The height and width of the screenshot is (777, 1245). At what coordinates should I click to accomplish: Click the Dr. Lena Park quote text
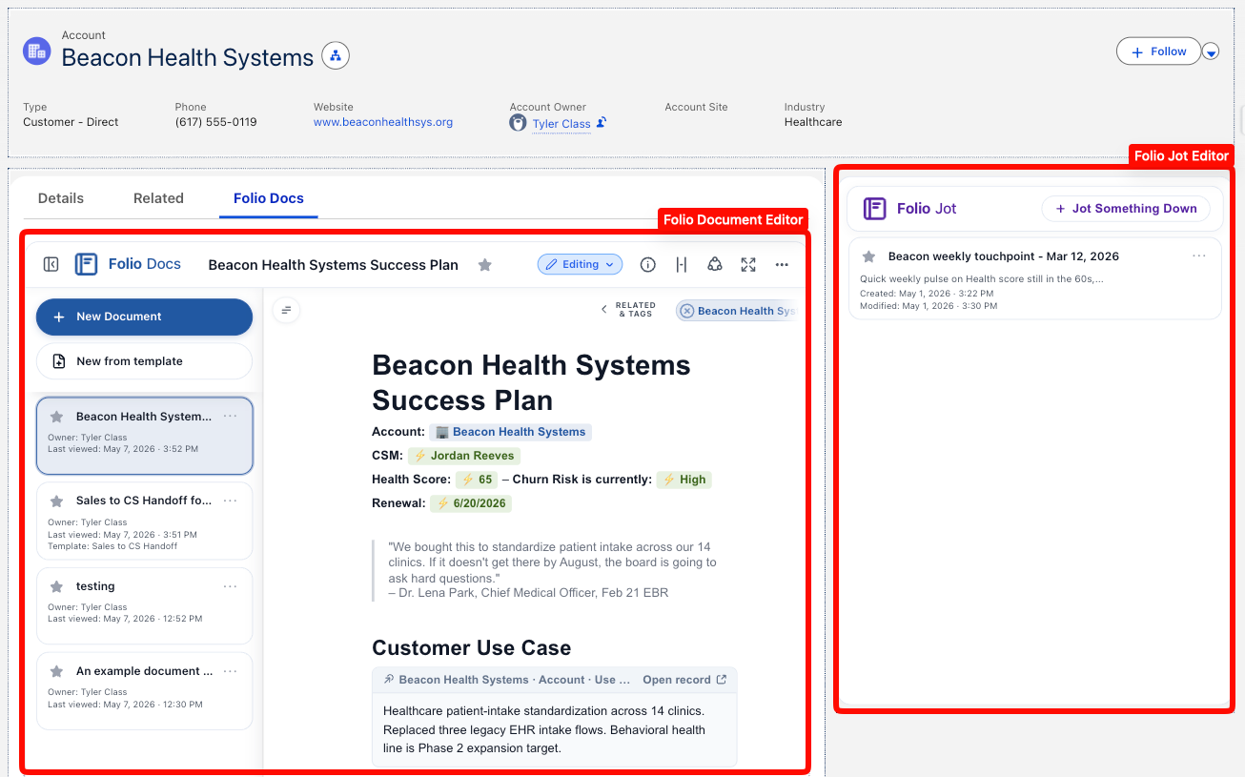552,570
